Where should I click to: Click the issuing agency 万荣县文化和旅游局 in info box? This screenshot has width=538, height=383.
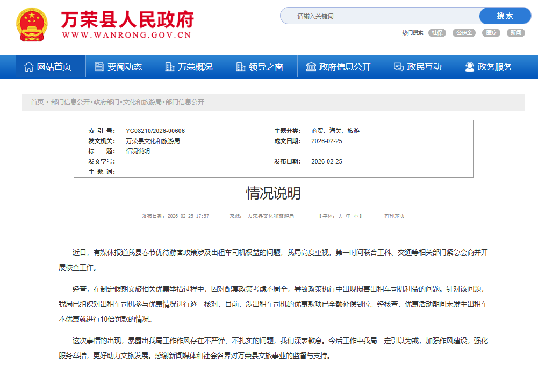click(153, 141)
